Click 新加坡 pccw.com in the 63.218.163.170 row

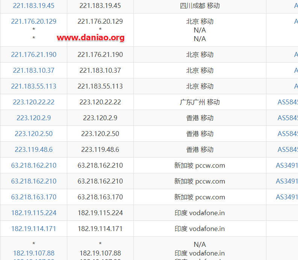(200, 197)
